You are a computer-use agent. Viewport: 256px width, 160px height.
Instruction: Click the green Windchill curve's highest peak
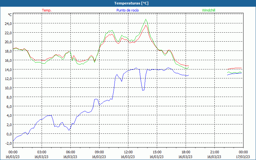coord(146,19)
